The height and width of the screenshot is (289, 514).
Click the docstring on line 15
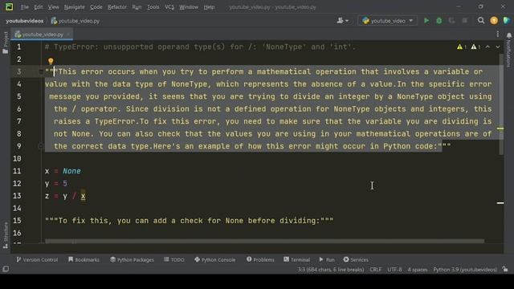[x=190, y=221]
